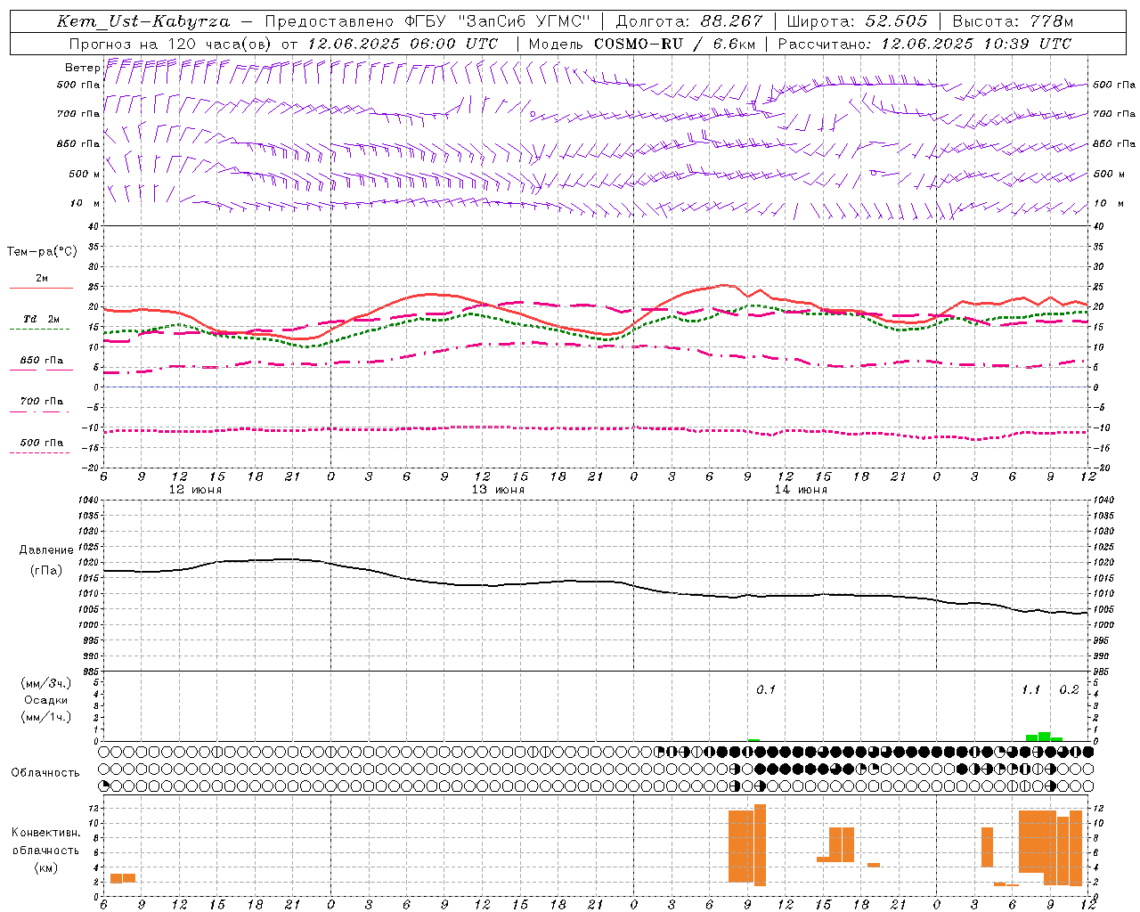The width and height of the screenshot is (1140, 912).
Task: Click the 12 июня date label
Action: (195, 490)
